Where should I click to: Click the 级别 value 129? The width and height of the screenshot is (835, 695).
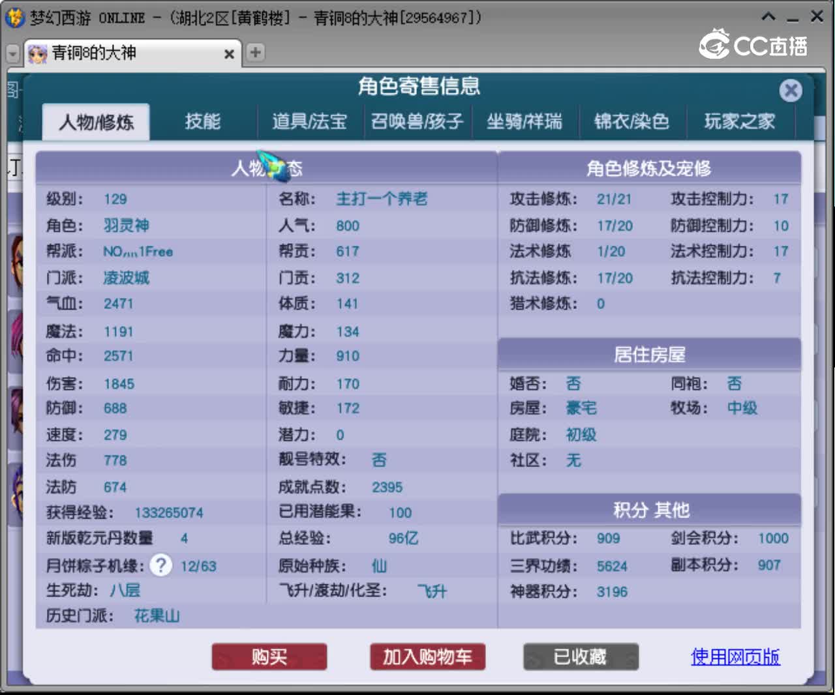click(x=115, y=200)
